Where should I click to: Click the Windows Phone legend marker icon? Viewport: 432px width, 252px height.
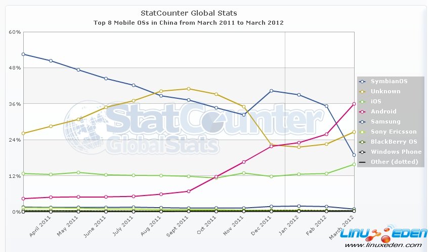pyautogui.click(x=362, y=152)
